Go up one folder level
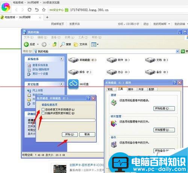 coord(55,44)
